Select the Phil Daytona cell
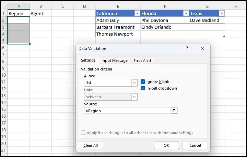 point(165,20)
